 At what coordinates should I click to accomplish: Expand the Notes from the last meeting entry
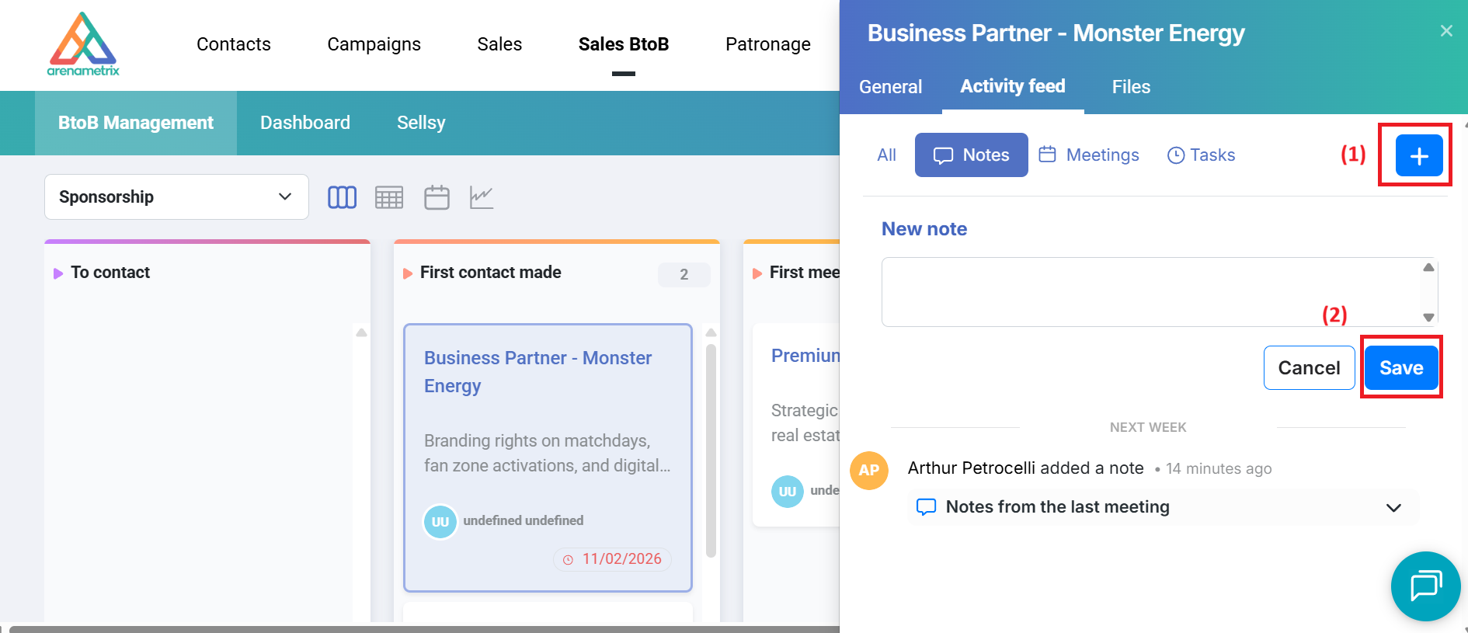(1393, 507)
